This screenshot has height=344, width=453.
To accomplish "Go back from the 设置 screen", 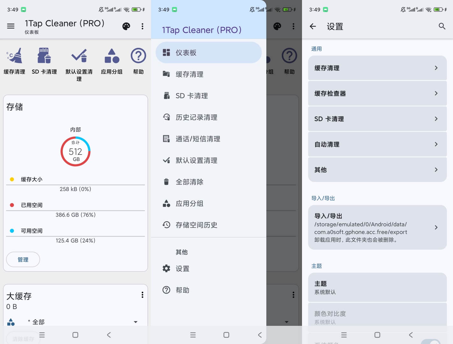I will (x=313, y=26).
